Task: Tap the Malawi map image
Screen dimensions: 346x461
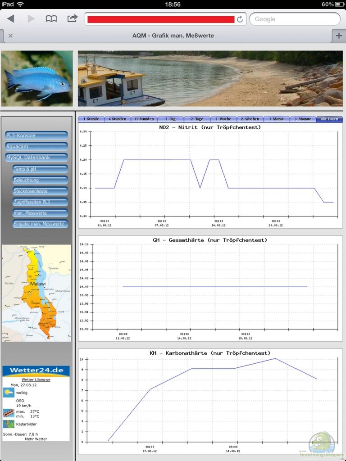Action: pyautogui.click(x=36, y=293)
